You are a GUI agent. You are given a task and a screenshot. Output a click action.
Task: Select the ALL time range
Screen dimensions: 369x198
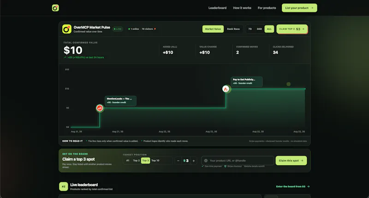(269, 29)
